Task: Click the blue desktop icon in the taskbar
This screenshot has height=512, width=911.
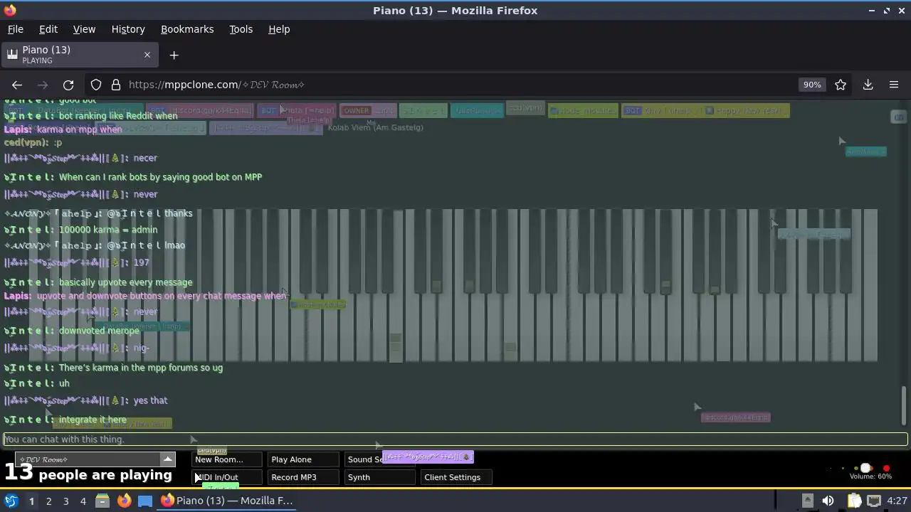Action: [x=145, y=501]
